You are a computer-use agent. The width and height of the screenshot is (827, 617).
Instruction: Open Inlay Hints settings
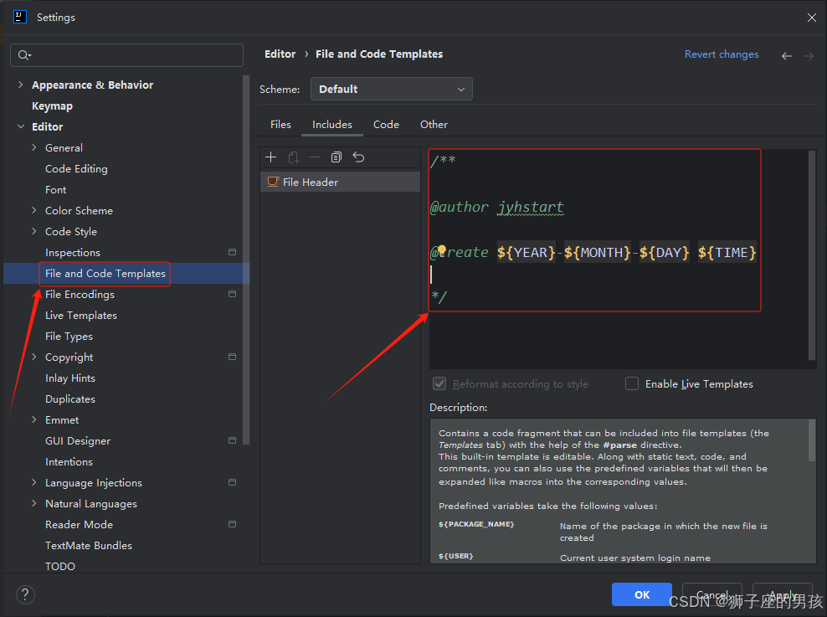70,378
